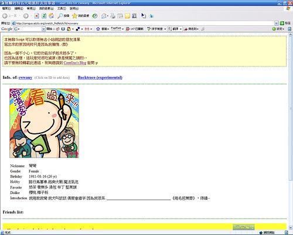293x235 pixels.
Task: Print the page with the printer icon
Action: 113,16
